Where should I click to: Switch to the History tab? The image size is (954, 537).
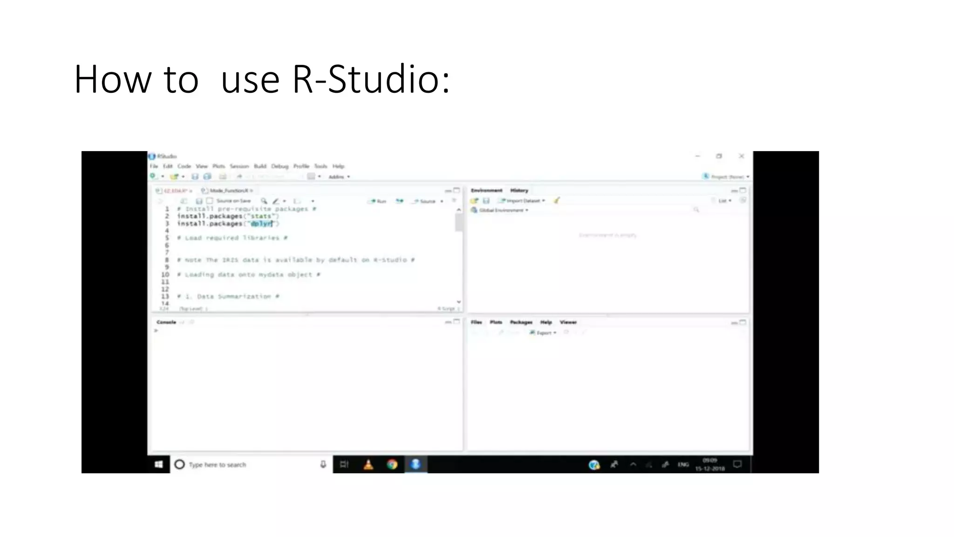coord(519,190)
